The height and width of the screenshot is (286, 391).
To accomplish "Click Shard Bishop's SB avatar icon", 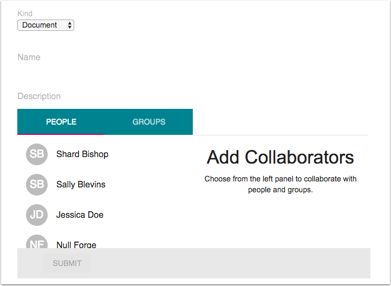I will [37, 154].
